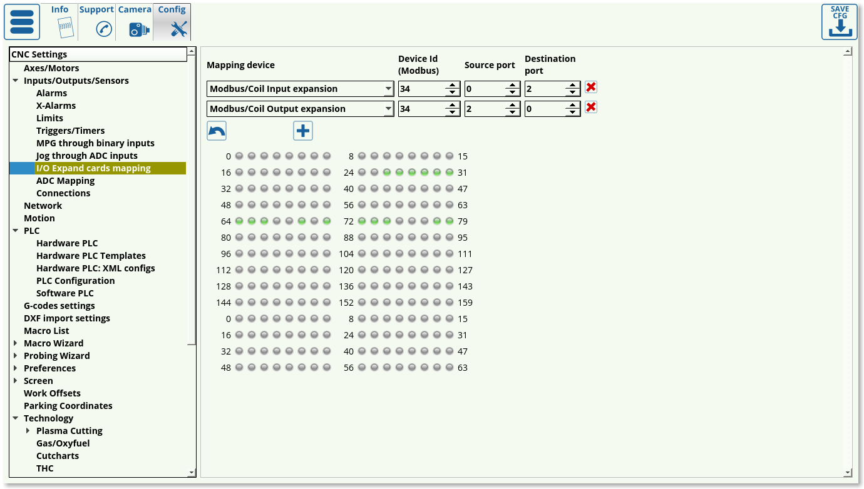864x489 pixels.
Task: Click the undo arrow icon
Action: pyautogui.click(x=217, y=131)
